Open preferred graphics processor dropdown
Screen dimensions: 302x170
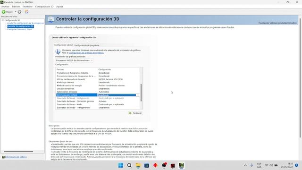point(74,60)
